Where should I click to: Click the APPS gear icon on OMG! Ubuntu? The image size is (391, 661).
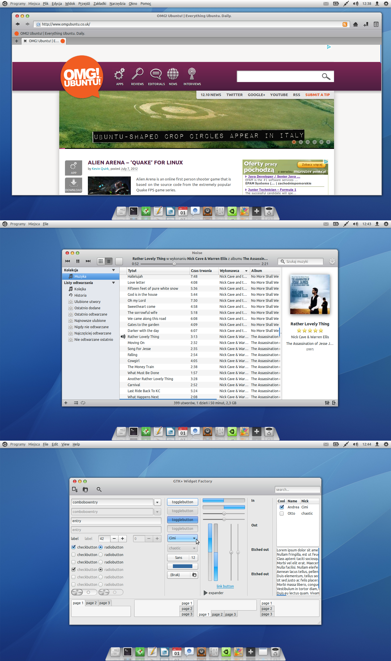tap(120, 74)
